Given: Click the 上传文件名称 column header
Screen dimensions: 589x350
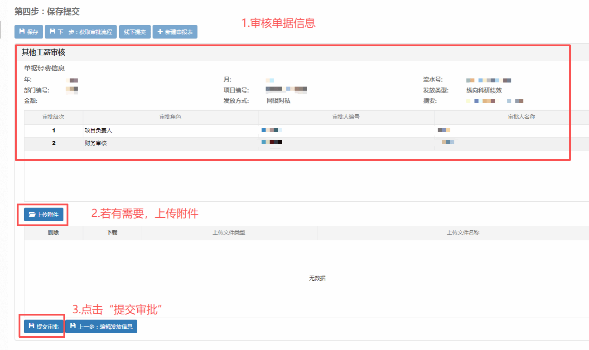Looking at the screenshot, I should [463, 233].
